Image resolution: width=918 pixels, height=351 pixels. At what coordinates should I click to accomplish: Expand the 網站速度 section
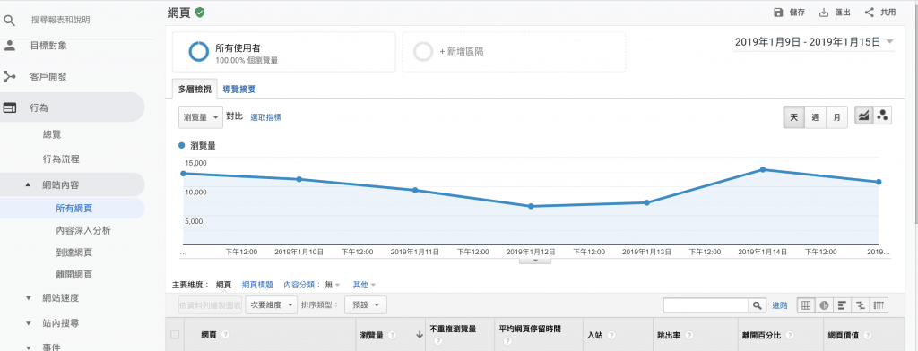pyautogui.click(x=28, y=298)
